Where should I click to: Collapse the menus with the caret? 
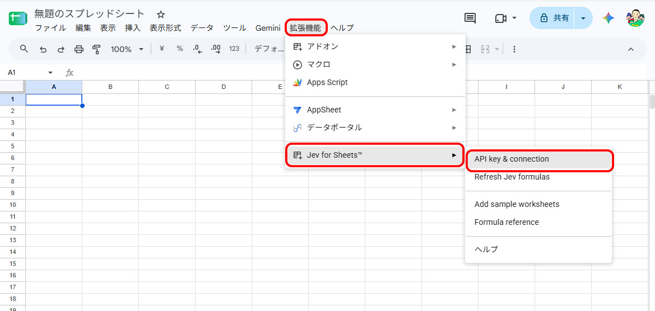coord(631,49)
